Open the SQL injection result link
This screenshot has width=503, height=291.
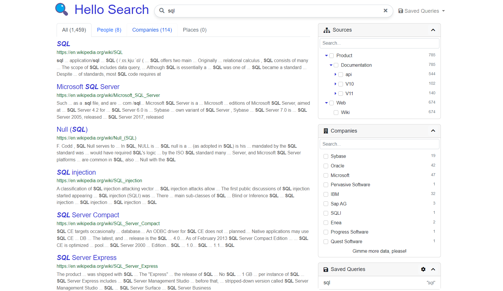(76, 172)
